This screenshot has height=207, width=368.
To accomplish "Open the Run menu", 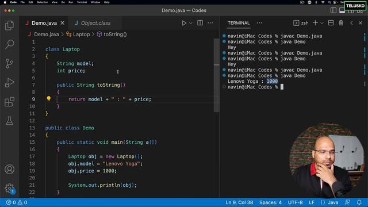I will point(71,2).
